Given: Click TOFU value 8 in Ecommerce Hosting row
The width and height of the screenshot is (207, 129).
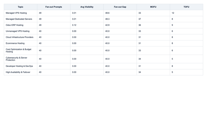Looking at the screenshot, I should [x=172, y=43].
